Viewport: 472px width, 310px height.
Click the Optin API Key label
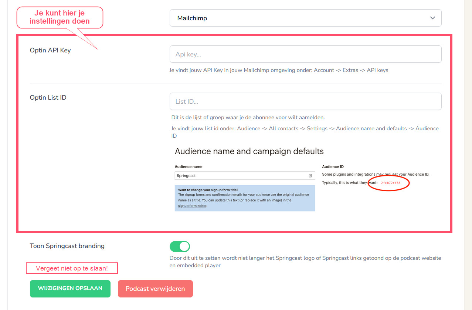[x=50, y=51]
